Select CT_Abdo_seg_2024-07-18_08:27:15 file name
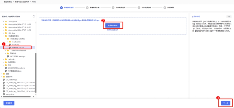This screenshot has width=234, height=108. tap(20, 86)
